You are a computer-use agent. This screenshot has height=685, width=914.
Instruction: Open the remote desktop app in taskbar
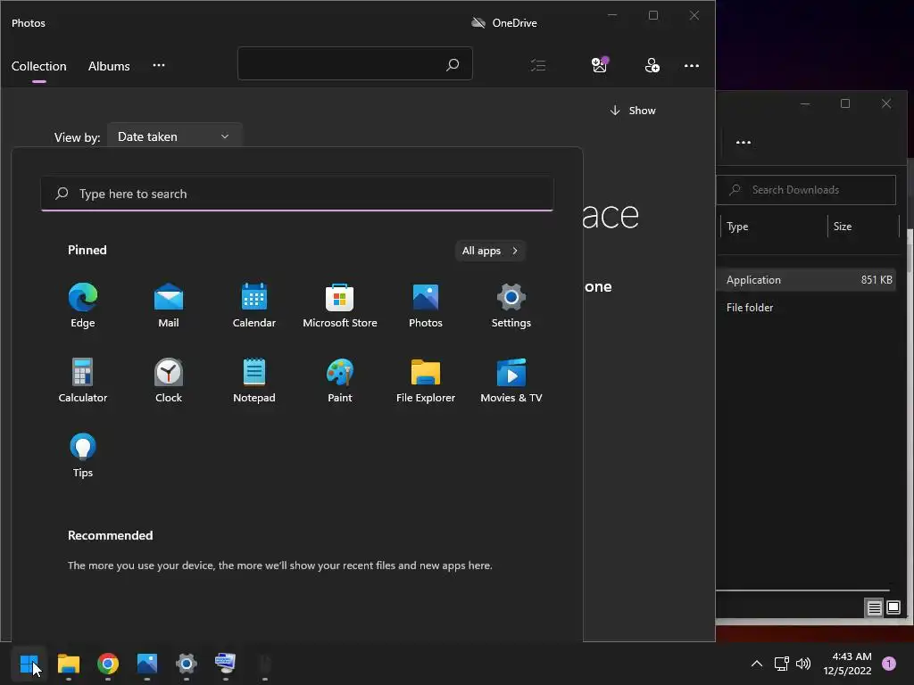point(226,664)
